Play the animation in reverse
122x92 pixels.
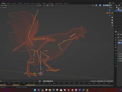47,81
